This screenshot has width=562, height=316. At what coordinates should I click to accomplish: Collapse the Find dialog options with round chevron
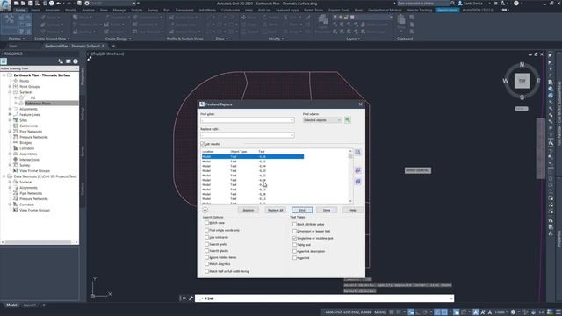(x=205, y=211)
